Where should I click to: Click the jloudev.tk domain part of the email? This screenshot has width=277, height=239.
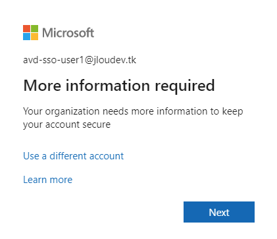[115, 60]
